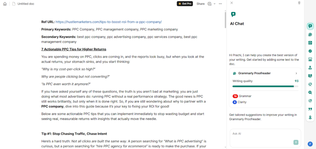Go to the home page icon
The height and width of the screenshot is (149, 316).
tap(5, 4)
